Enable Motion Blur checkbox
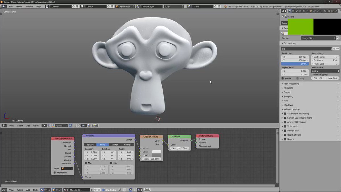 coord(285,131)
